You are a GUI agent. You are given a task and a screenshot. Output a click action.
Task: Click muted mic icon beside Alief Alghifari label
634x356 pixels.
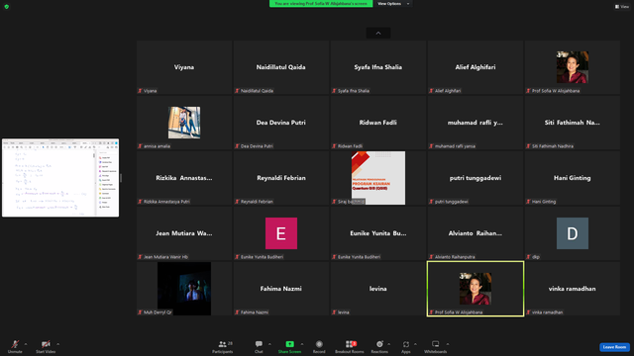431,91
